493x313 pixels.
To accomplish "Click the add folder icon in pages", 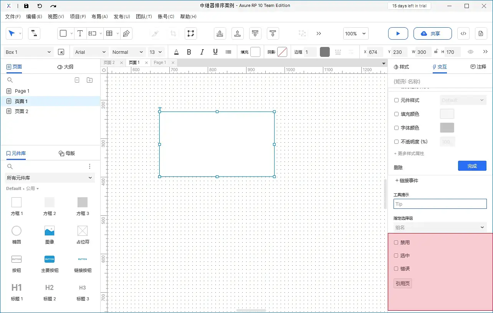I will coord(89,80).
